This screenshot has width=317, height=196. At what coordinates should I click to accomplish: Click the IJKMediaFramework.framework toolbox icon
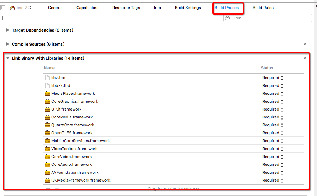pos(47,180)
